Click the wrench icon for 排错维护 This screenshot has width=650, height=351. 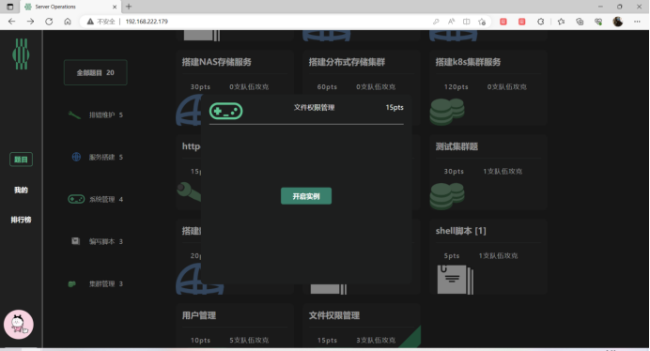pyautogui.click(x=74, y=114)
